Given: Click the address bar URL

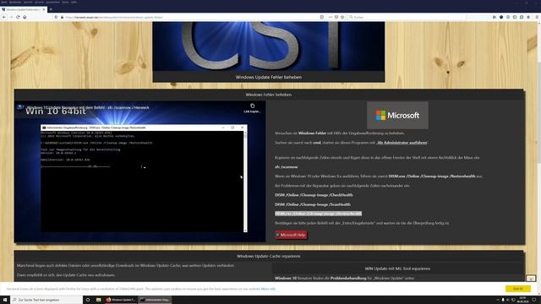Looking at the screenshot, I should click(x=114, y=17).
